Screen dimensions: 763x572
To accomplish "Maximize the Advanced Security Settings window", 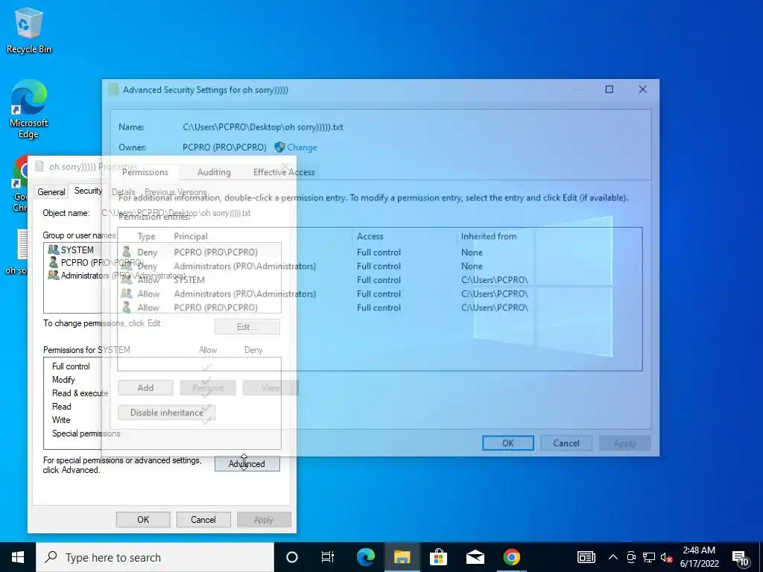I will click(610, 89).
